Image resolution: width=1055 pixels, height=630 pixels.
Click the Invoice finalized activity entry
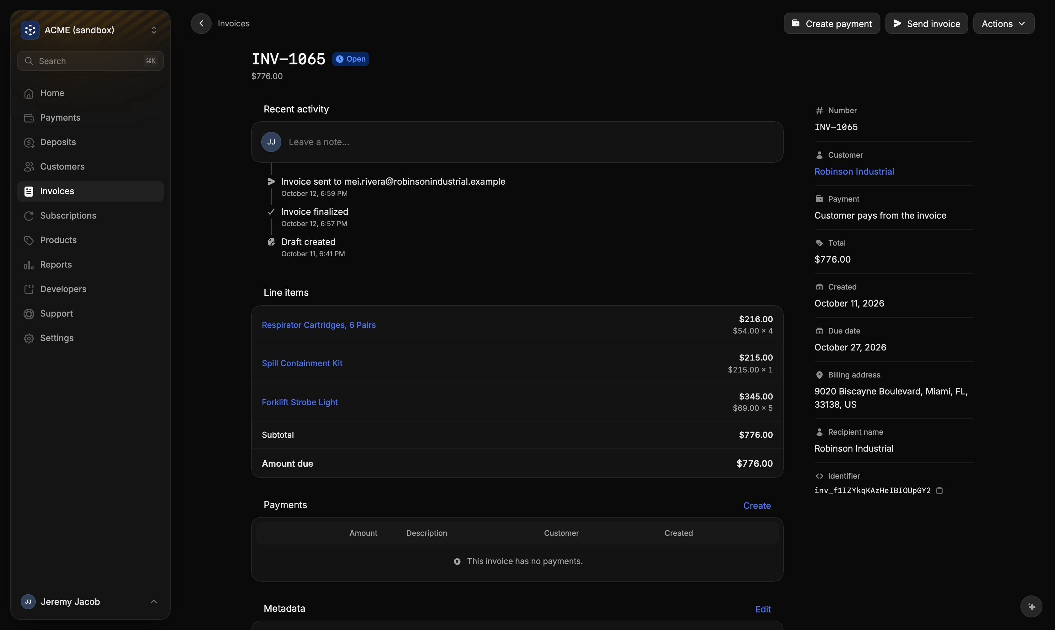coord(315,217)
